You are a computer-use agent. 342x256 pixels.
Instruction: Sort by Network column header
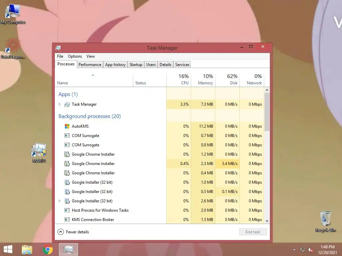[252, 80]
